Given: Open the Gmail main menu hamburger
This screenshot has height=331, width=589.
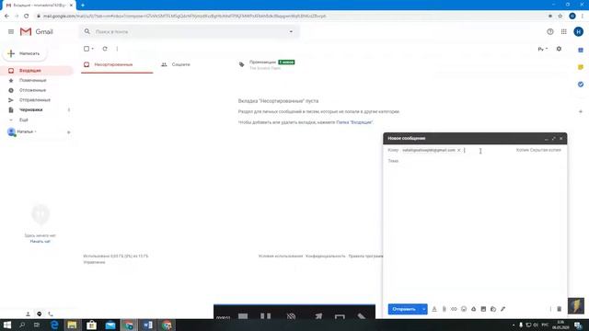Looking at the screenshot, I should point(11,32).
